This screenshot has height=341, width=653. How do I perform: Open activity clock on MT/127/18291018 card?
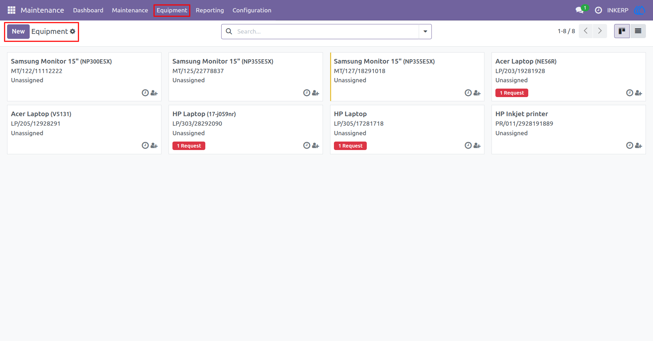pyautogui.click(x=468, y=93)
